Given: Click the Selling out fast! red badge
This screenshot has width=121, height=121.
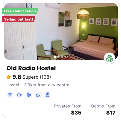Looking at the screenshot, I should coord(19,19).
